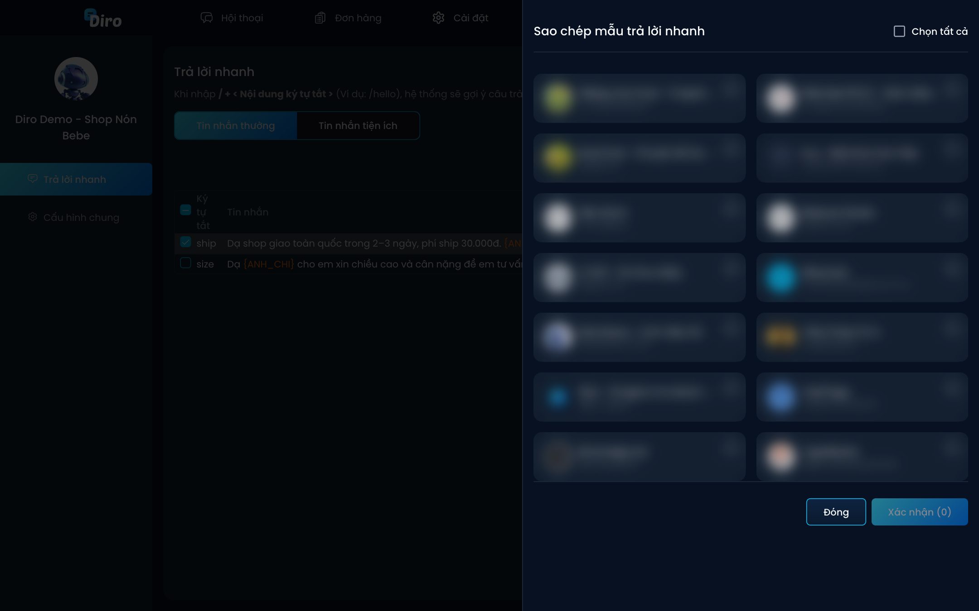Click the 'size' shortcut text

205,264
